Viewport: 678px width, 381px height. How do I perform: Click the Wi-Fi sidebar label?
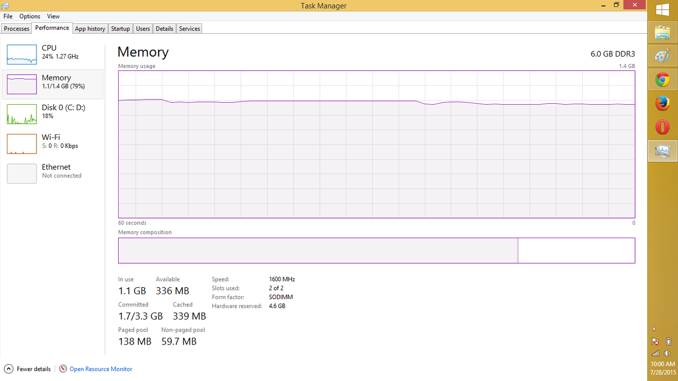click(51, 137)
